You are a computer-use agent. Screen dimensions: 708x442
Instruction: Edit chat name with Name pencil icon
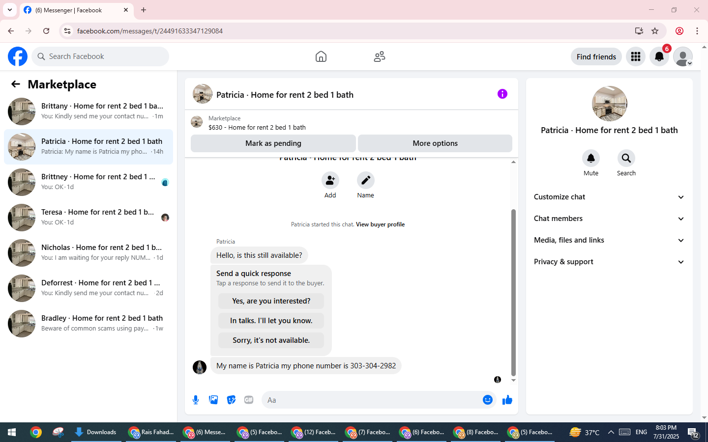366,180
